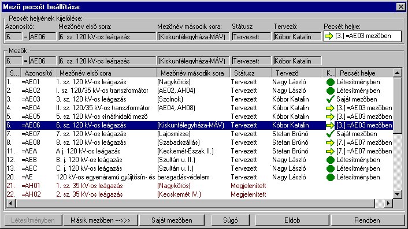Select red row 21. =AH01 (Nagykőrös)
Screen dimensions: 408x229
point(199,186)
